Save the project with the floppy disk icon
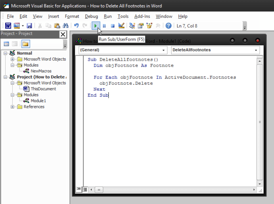Viewport: 274px width, 204px height. click(29, 26)
